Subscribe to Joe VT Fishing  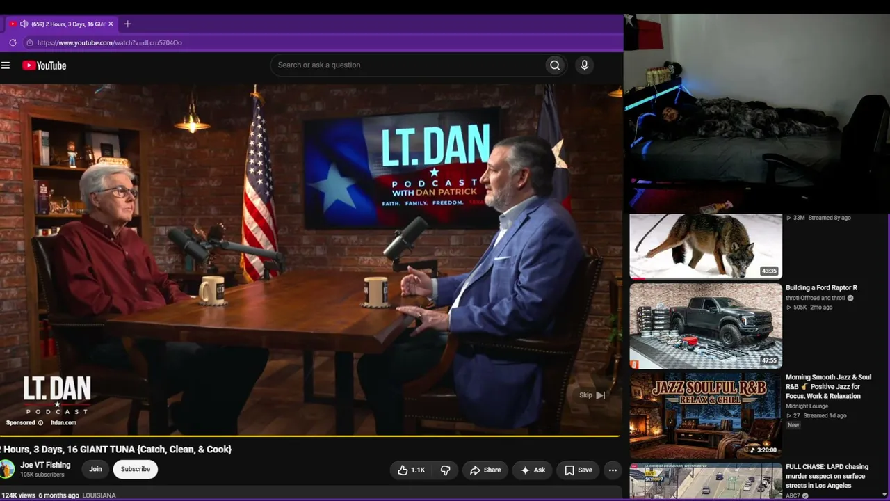tap(136, 469)
